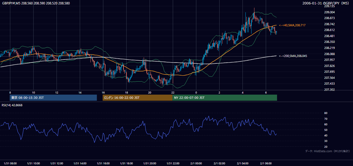Click price axis value 207.302
The height and width of the screenshot is (166, 353).
coord(329,90)
